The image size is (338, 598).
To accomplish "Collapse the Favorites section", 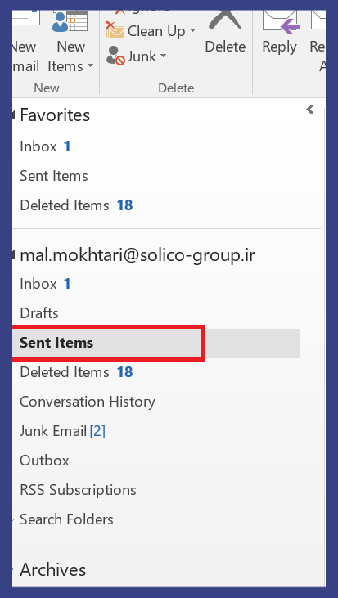I will coord(14,115).
